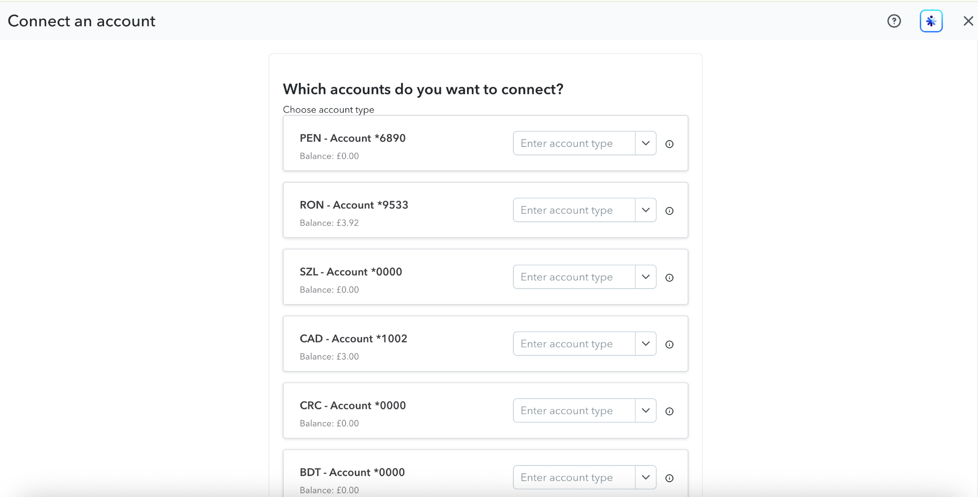The height and width of the screenshot is (497, 978).
Task: Show info for CAD Account *1002
Action: pos(670,344)
